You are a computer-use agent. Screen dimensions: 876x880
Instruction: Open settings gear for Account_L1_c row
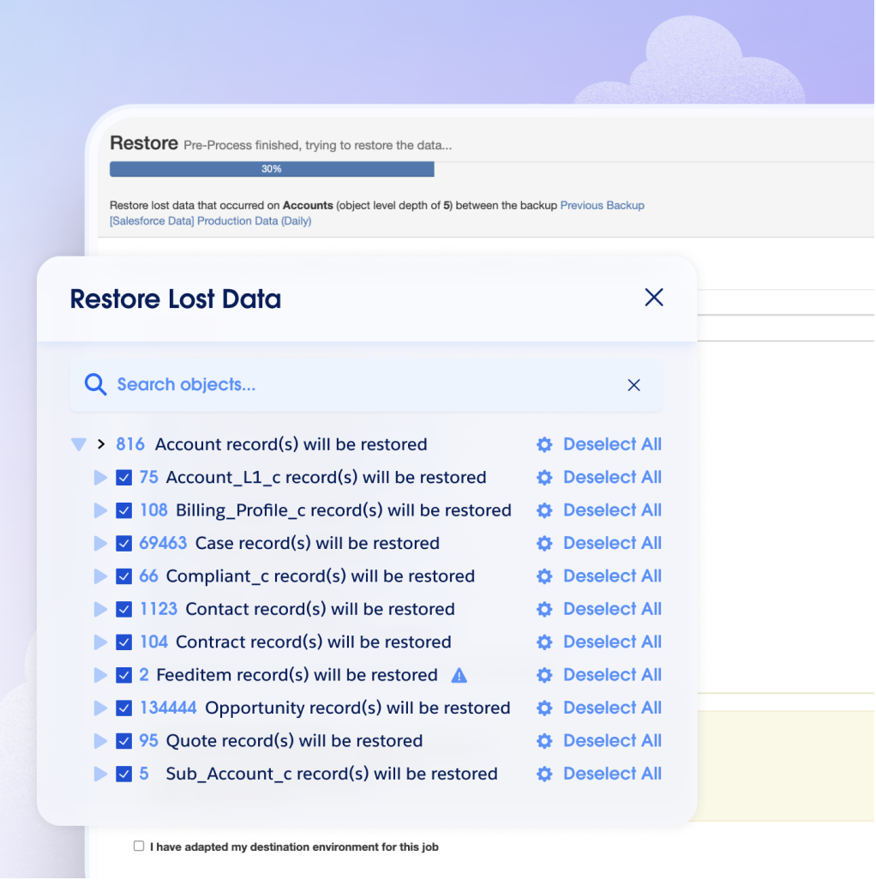(x=544, y=478)
